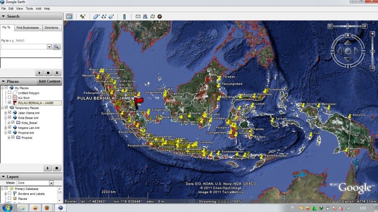Click the Tarakan yellow pushpin
This screenshot has width=378, height=212.
219,78
